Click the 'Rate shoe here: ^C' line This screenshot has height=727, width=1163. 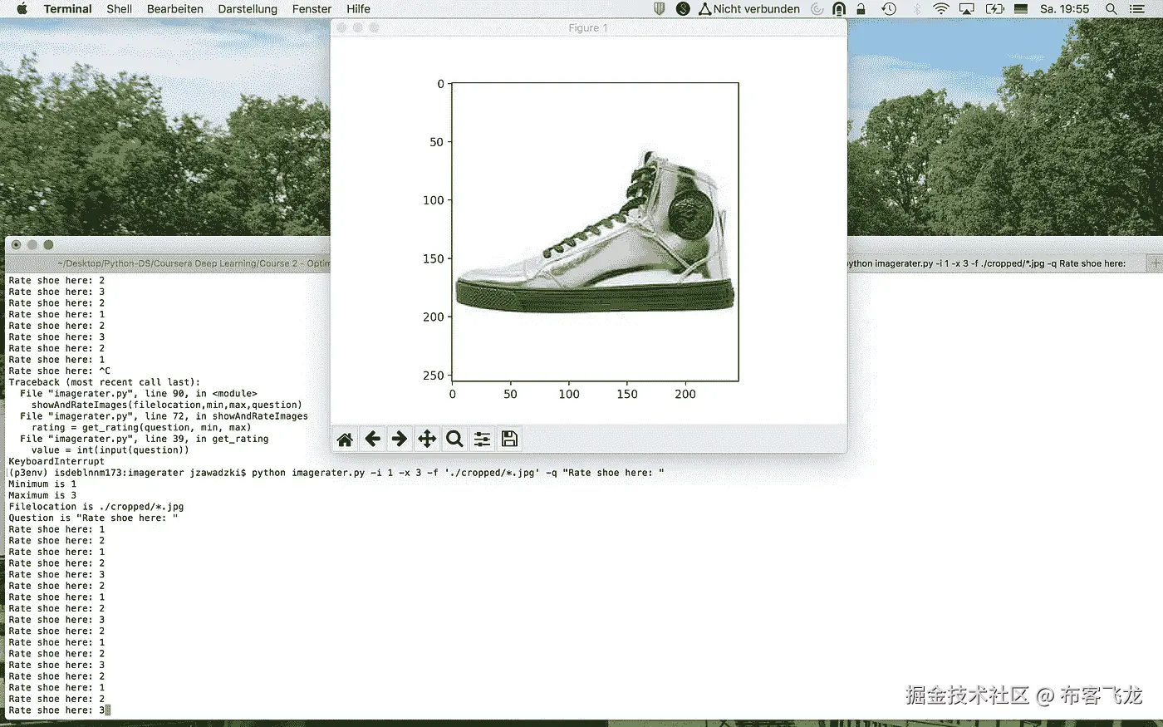[59, 371]
